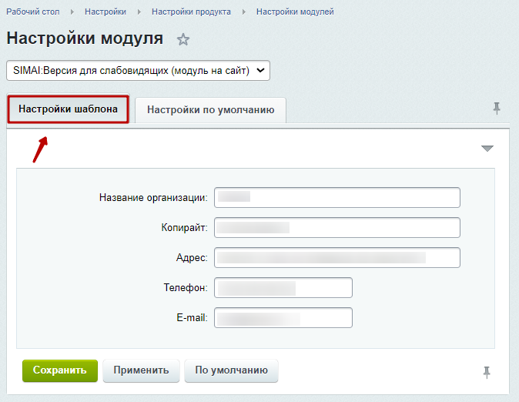Screen dimensions: 519x402
Task: Open the Настройки по умолчанию tab
Action: coord(210,110)
